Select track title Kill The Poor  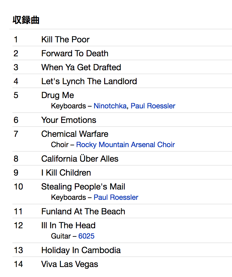(x=65, y=39)
